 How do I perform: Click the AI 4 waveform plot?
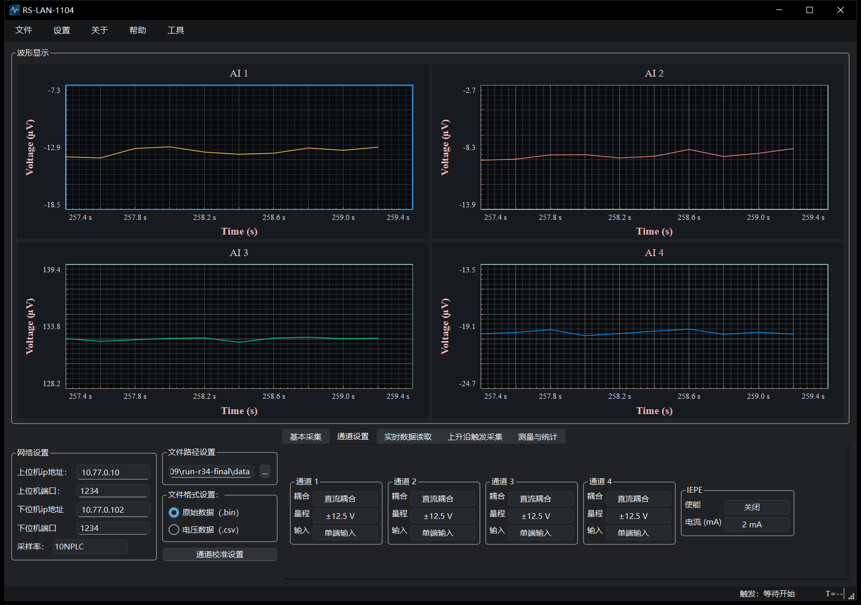(x=654, y=326)
